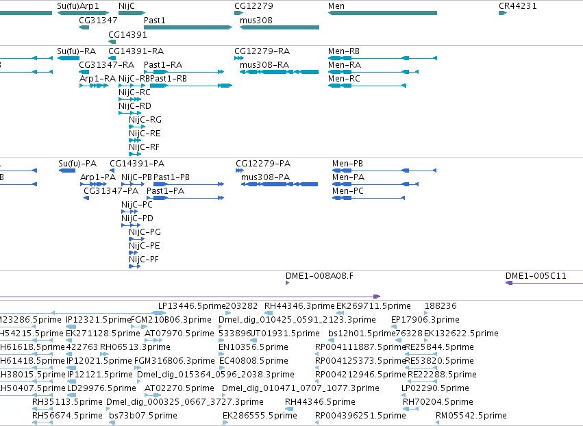The image size is (583, 426).
Task: Click the NijC-PG protein glyph
Action: coord(137,239)
